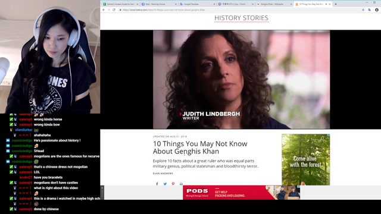The image size is (381, 214).
Task: Close the Sentoki's Korean Guide tab
Action: [x=138, y=4]
